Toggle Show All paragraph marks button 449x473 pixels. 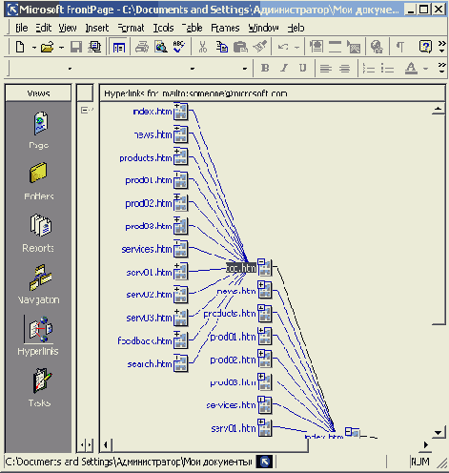[400, 48]
